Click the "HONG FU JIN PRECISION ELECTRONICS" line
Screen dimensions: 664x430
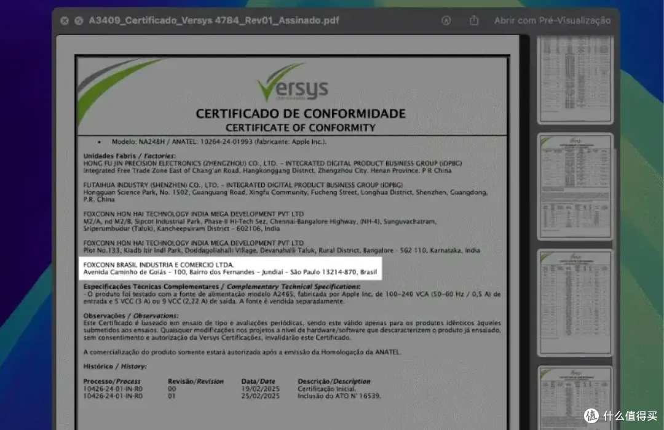272,163
